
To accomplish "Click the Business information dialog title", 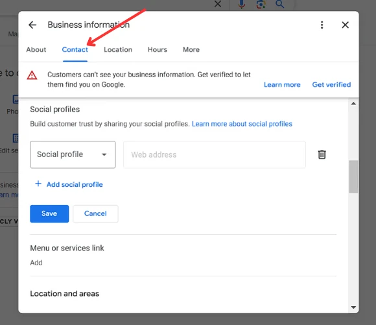I will [88, 25].
